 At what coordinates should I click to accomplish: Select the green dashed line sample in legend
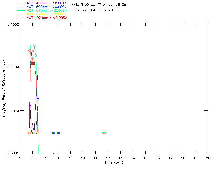(x=21, y=10)
